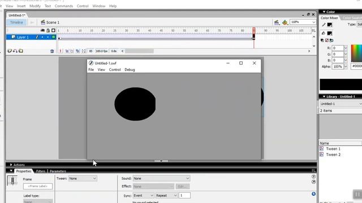Select the fill color paint bucket icon

point(324,33)
